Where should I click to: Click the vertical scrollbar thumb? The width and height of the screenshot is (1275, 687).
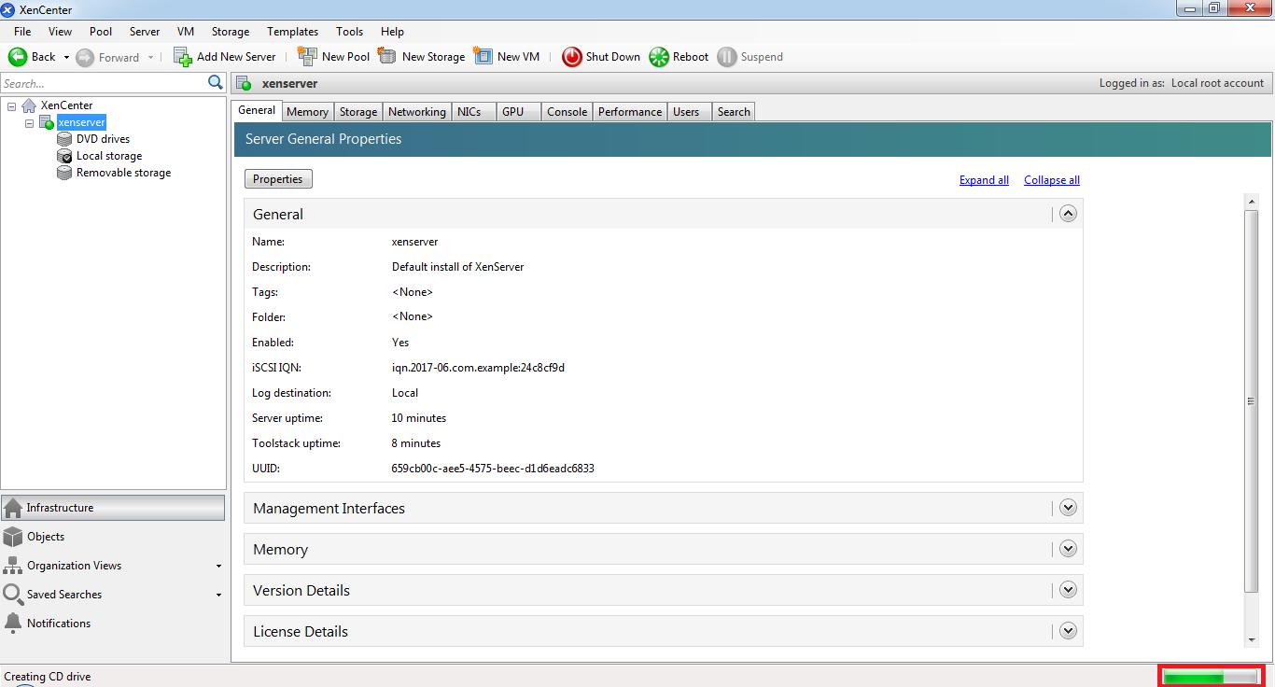[x=1252, y=401]
